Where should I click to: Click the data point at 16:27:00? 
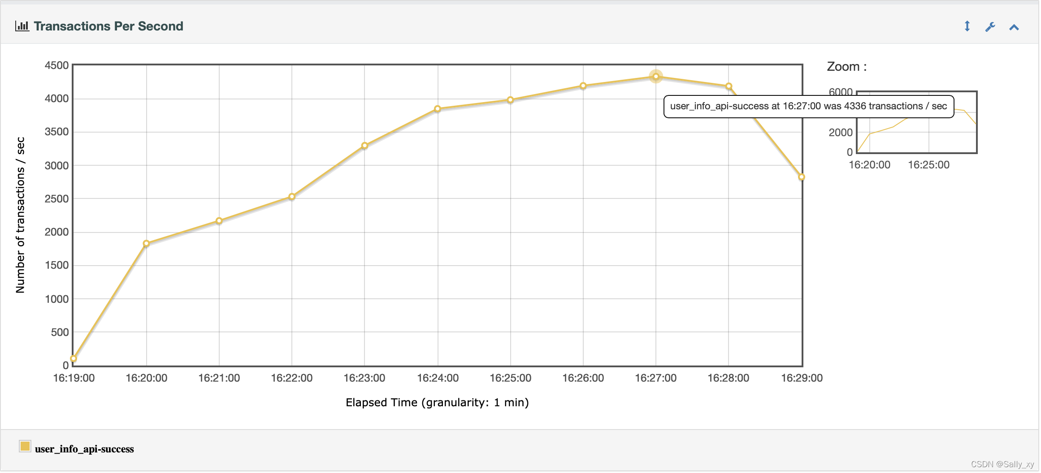tap(656, 77)
